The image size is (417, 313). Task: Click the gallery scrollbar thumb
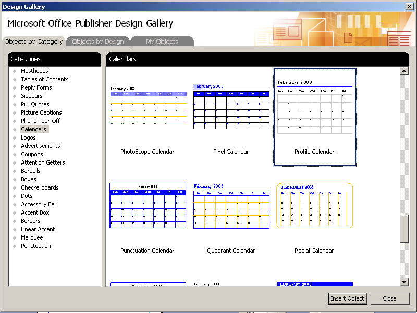[404, 228]
